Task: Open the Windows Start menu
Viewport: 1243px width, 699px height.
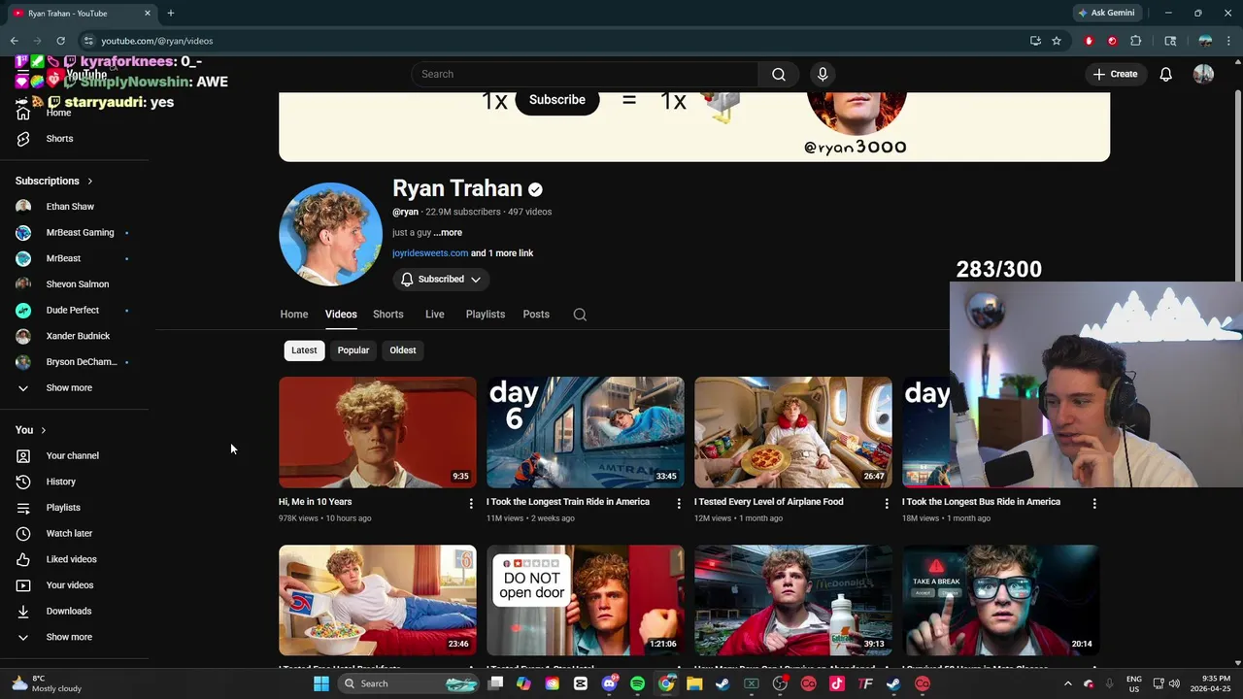Action: (321, 683)
